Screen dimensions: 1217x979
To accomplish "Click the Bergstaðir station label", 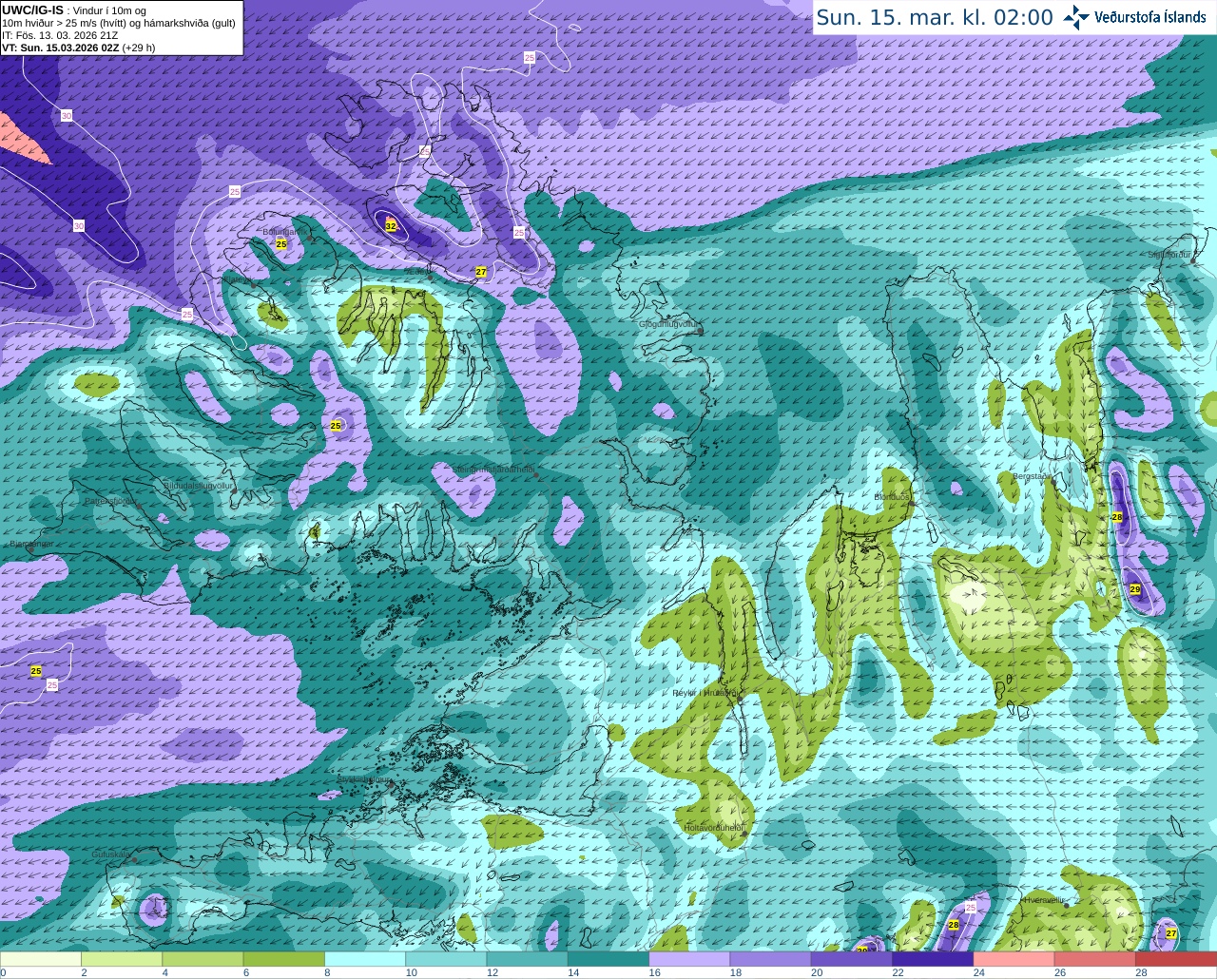I will click(x=1032, y=476).
